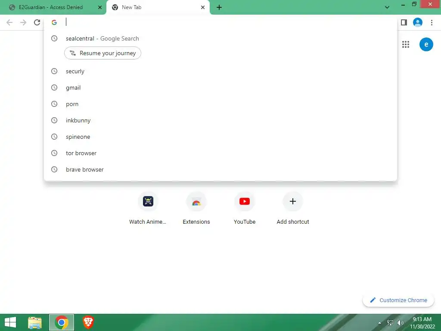This screenshot has width=441, height=331.
Task: Select the spineone suggestion
Action: pos(220,137)
